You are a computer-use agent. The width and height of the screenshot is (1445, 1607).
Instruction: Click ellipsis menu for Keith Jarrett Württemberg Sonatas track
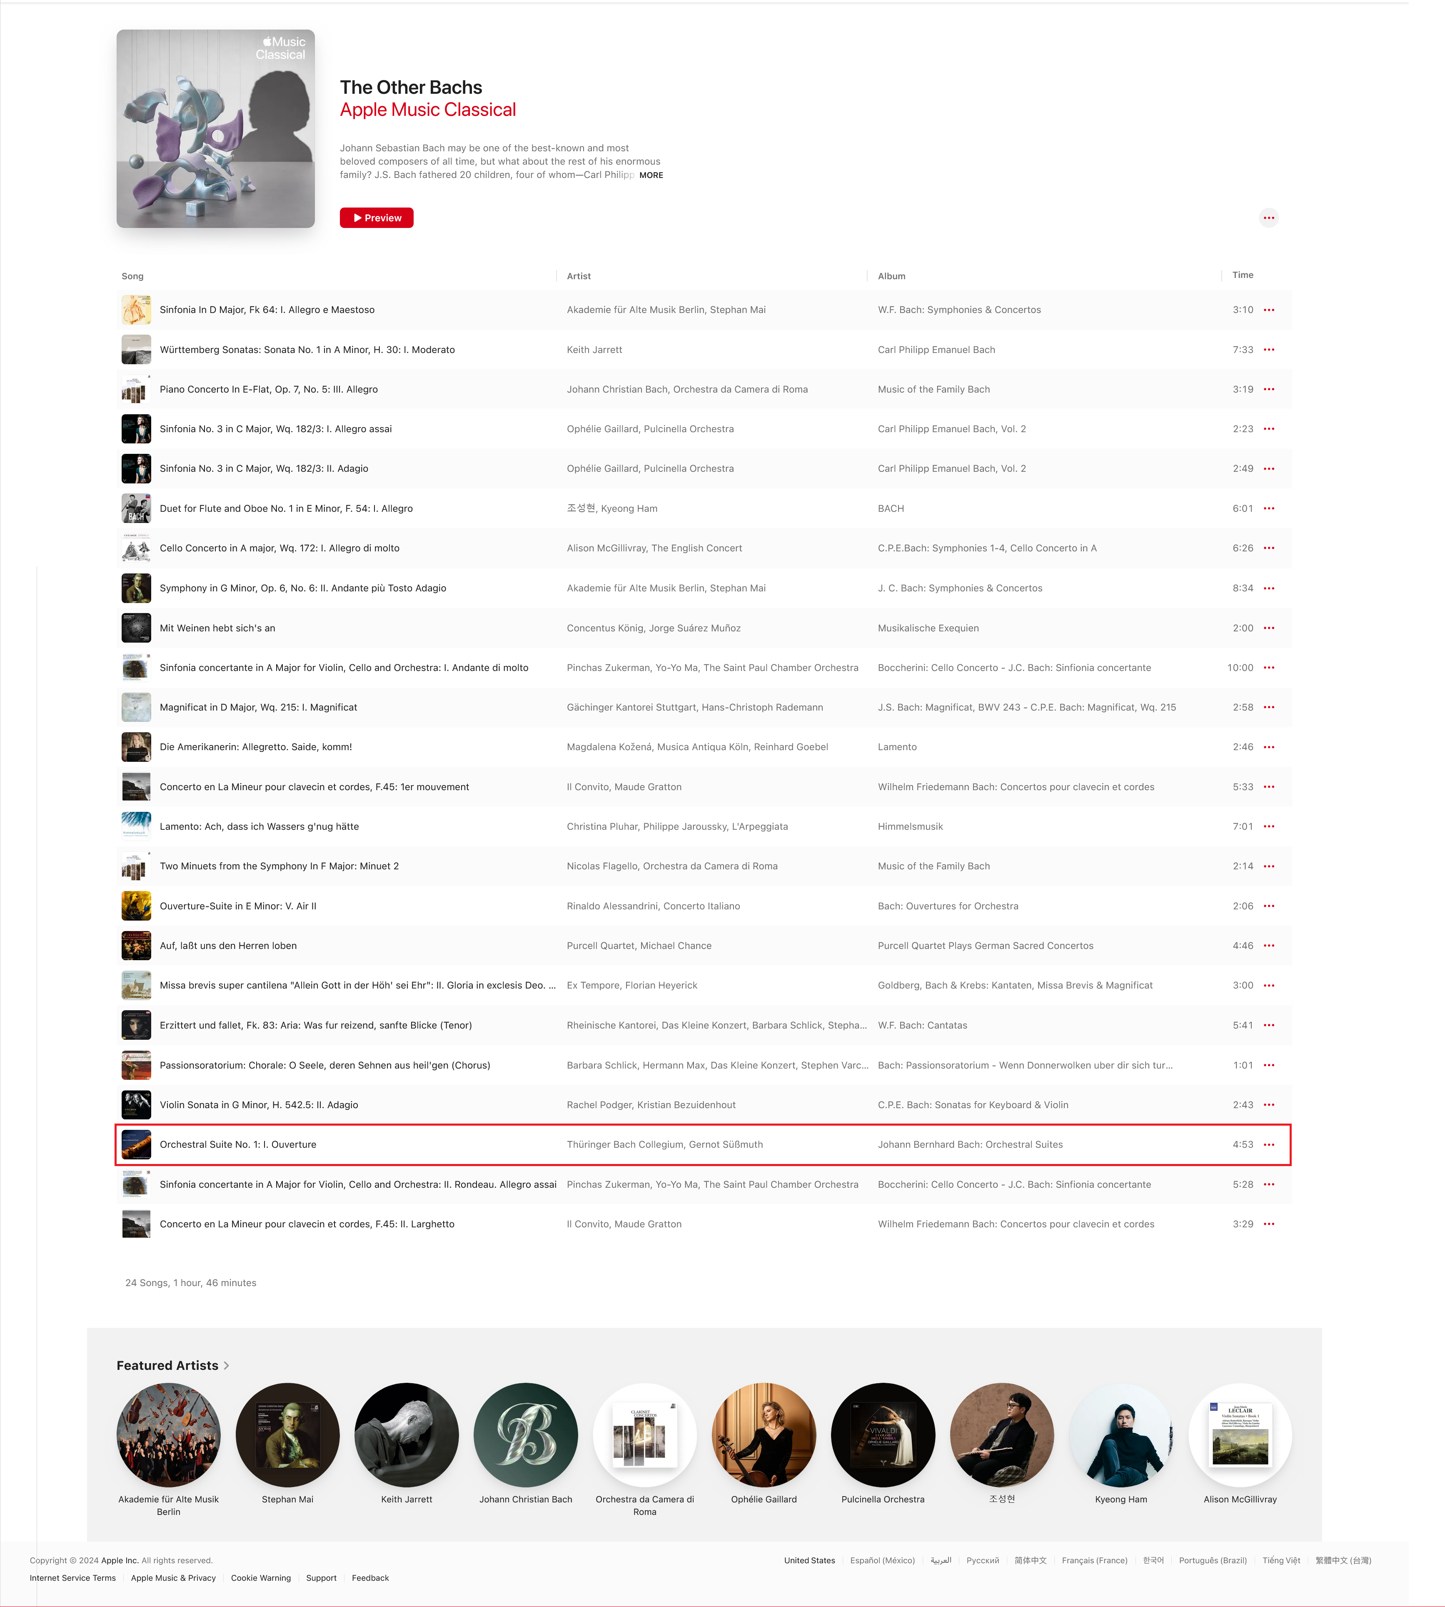[x=1269, y=350]
